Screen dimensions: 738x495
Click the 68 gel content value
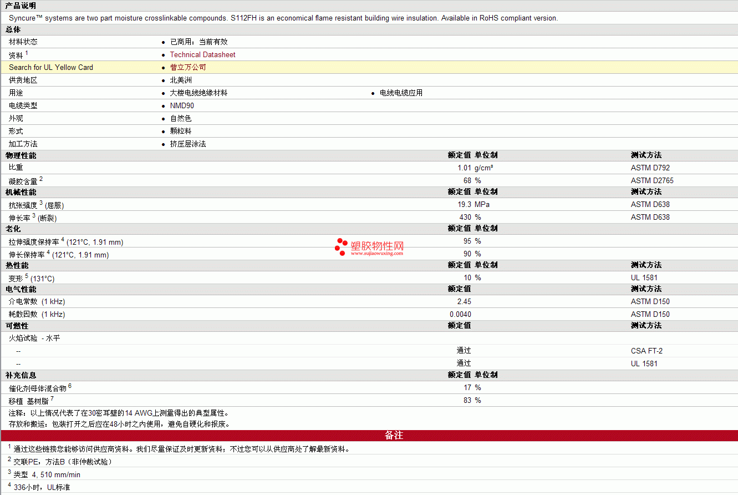pos(467,180)
